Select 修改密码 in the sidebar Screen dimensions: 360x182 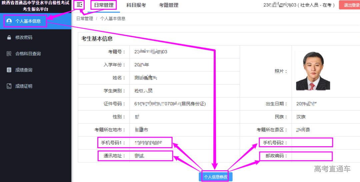click(x=24, y=38)
